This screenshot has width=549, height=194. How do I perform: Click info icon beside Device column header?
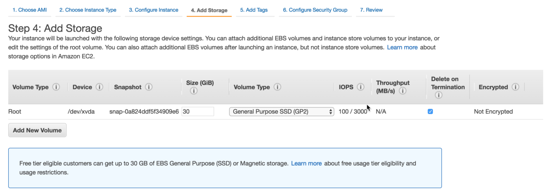point(99,87)
